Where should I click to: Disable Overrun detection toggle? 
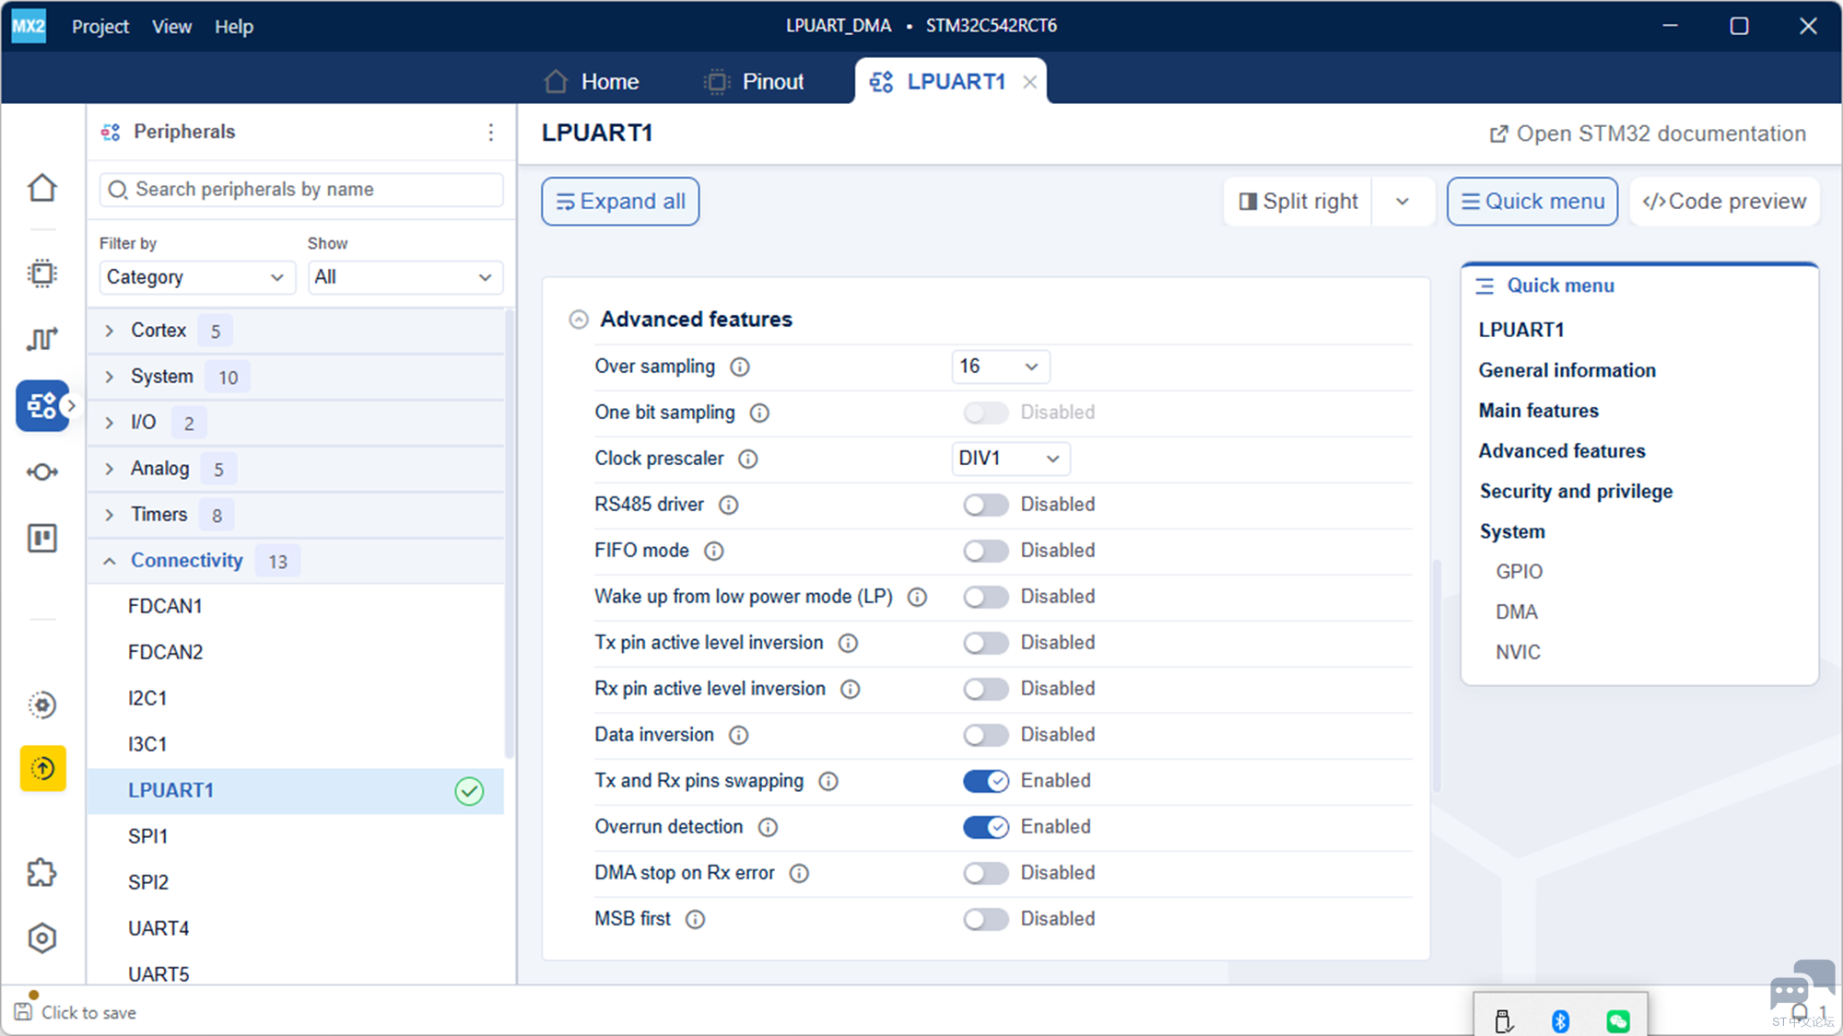986,827
